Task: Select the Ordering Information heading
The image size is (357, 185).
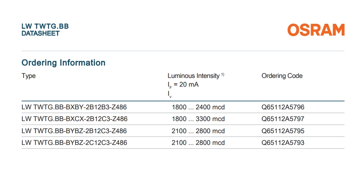Action: (63, 62)
